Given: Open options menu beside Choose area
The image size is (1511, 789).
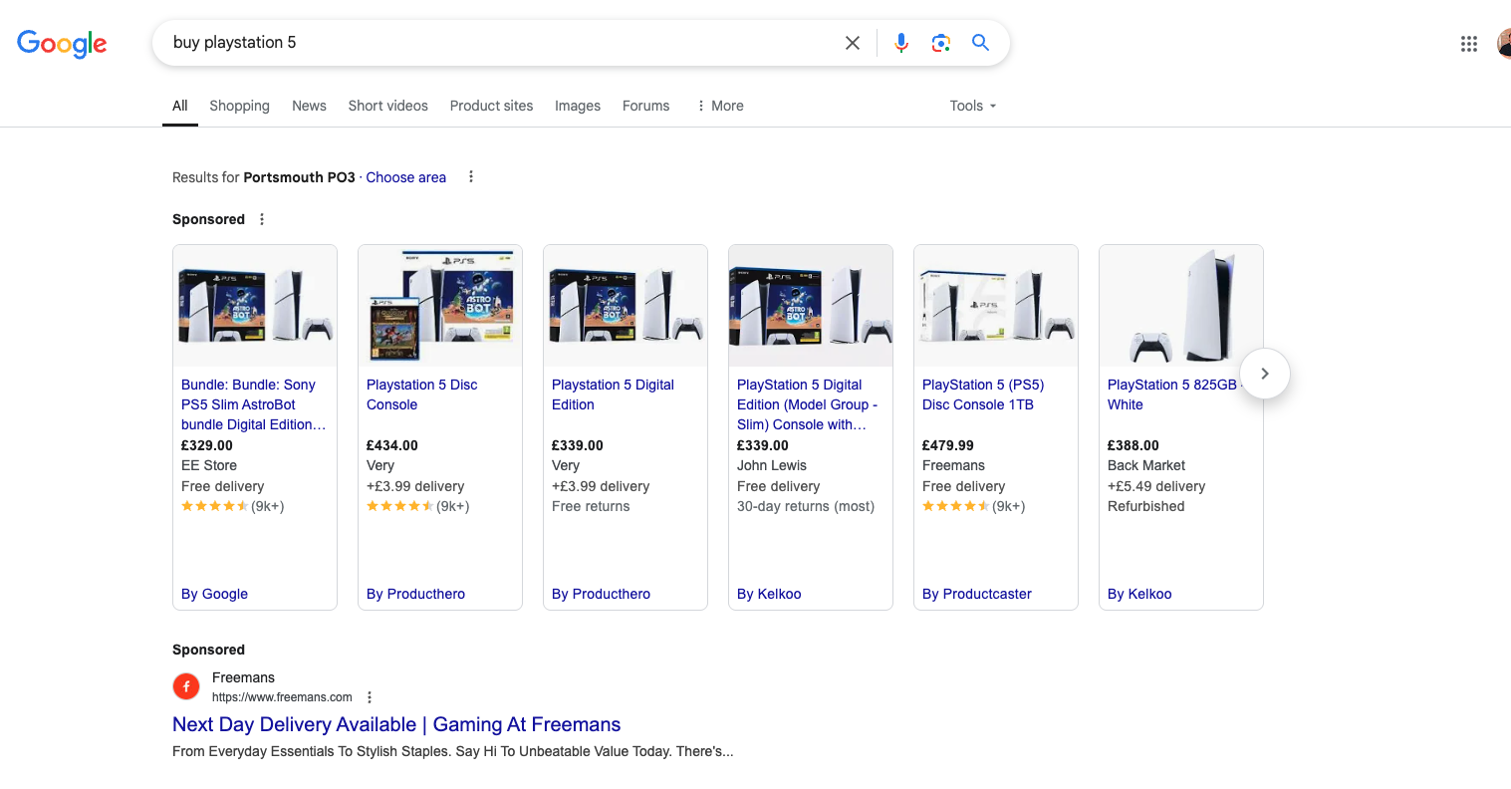Looking at the screenshot, I should point(471,177).
